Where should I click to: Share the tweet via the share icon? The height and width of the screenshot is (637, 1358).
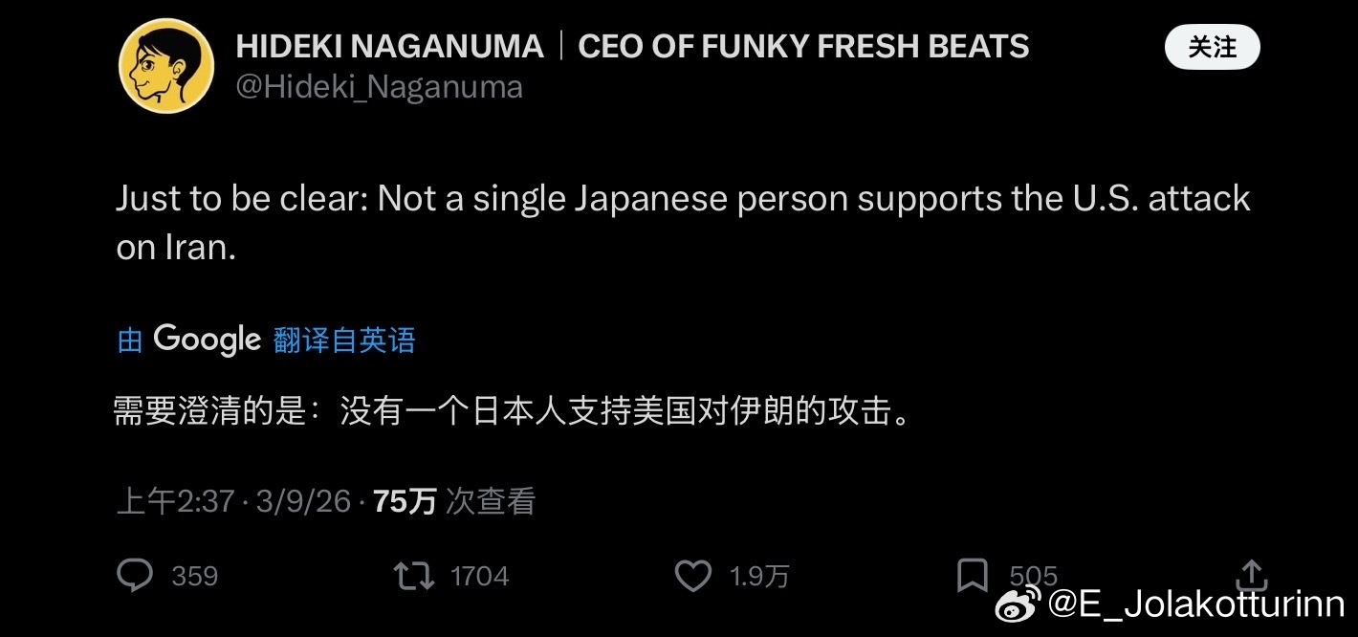pyautogui.click(x=1251, y=575)
